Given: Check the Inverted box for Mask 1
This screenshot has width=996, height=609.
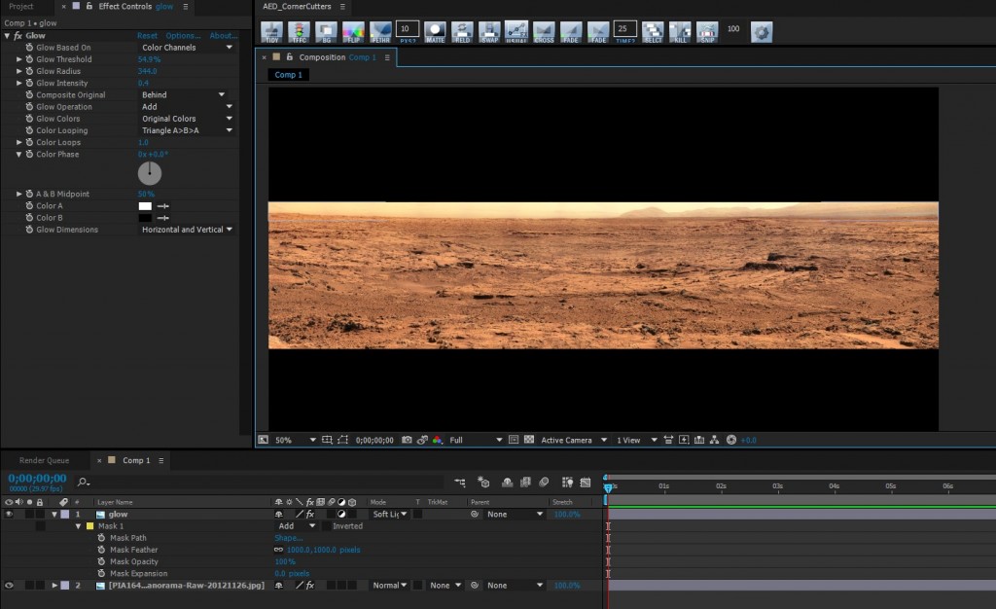Looking at the screenshot, I should pyautogui.click(x=327, y=526).
